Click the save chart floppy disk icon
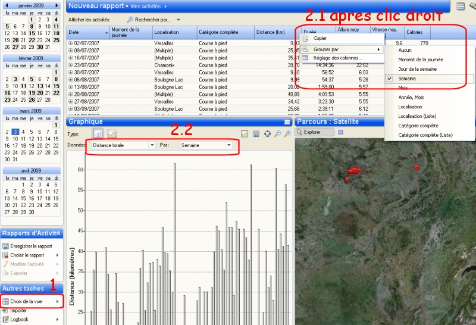This screenshot has width=476, height=325. (x=256, y=134)
